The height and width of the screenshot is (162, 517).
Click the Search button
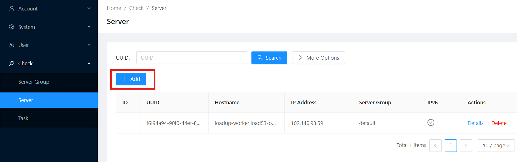pyautogui.click(x=269, y=58)
